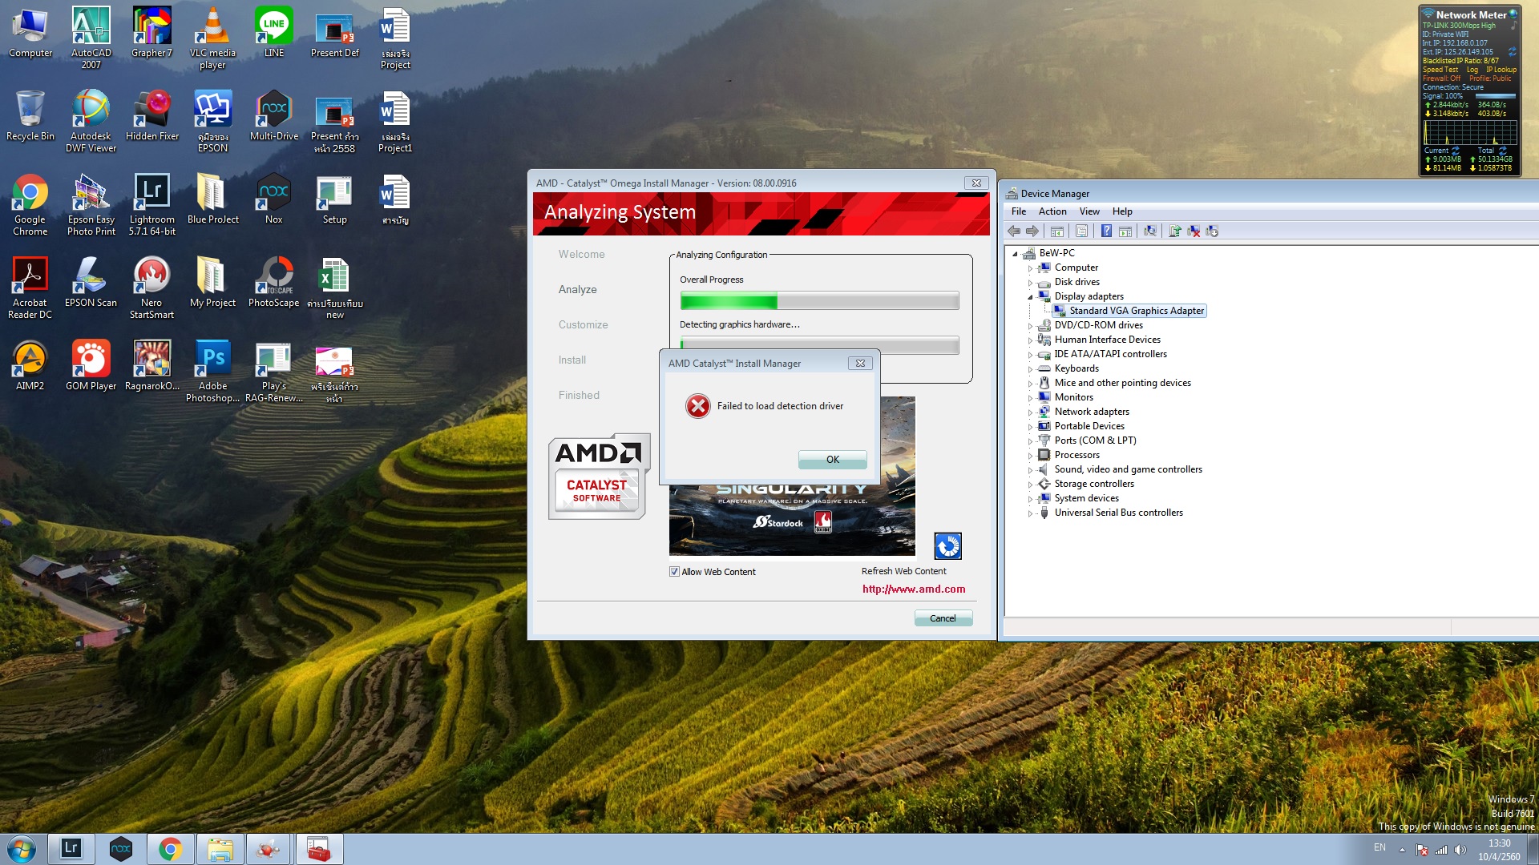Open the Grapher 7 desktop shortcut
Image resolution: width=1539 pixels, height=865 pixels.
coord(151,32)
